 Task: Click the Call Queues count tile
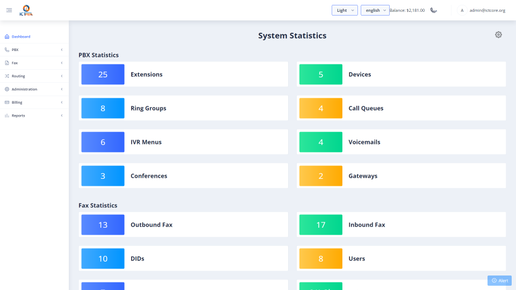pos(321,108)
